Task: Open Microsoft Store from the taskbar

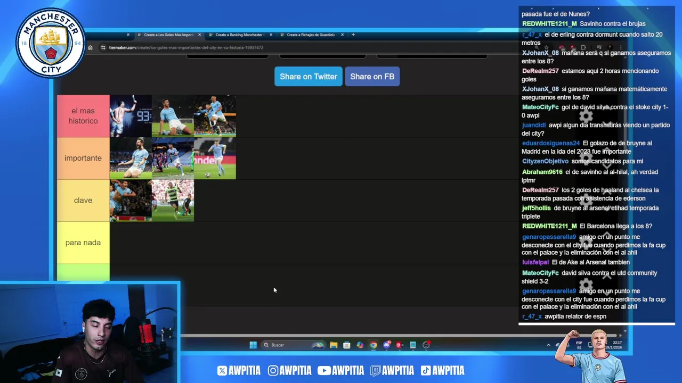Action: (x=347, y=345)
